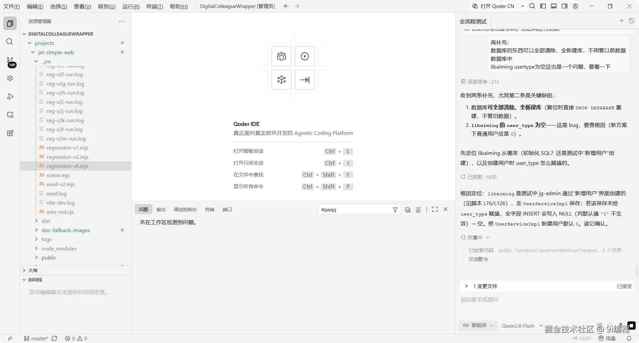Open the 智能体 agent mode dropdown
Viewport: 639px width, 343px height.
478,325
